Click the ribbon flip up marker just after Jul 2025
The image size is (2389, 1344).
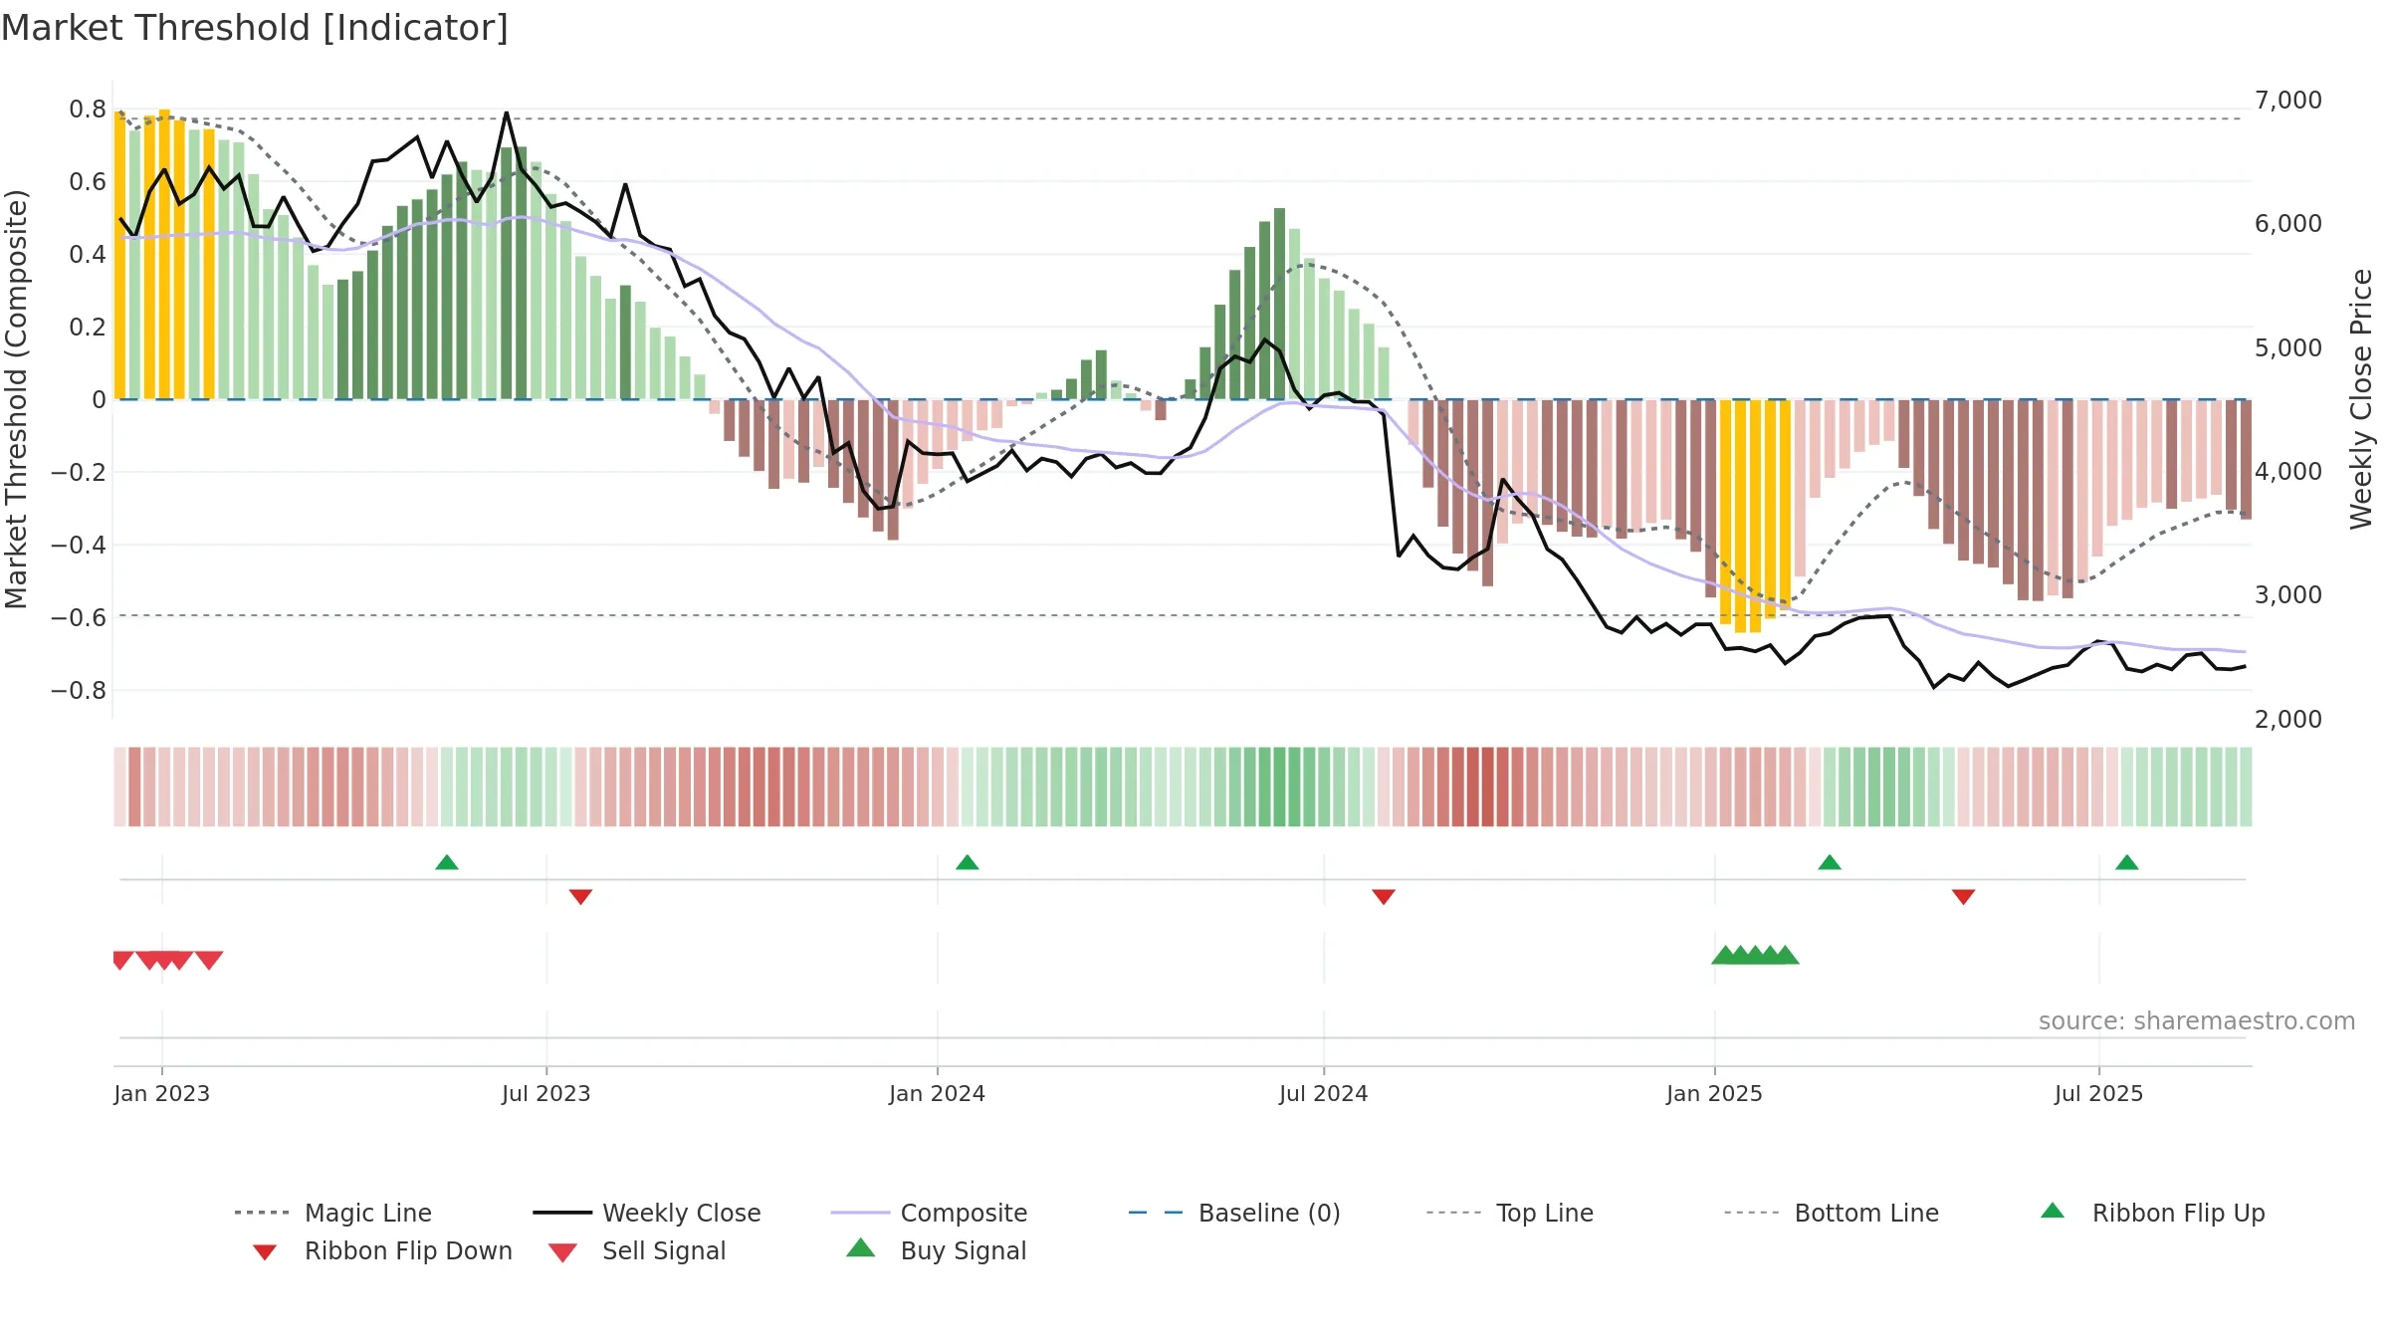pos(2127,862)
